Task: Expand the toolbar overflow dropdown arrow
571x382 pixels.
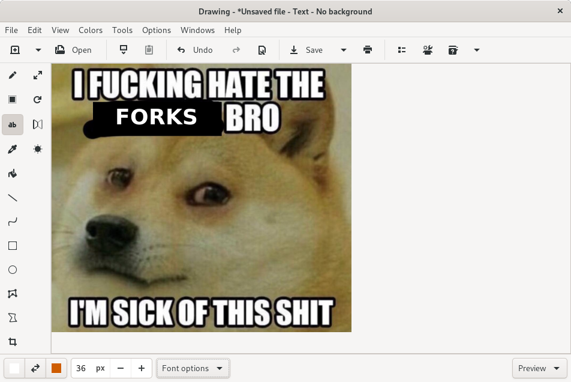Action: (477, 50)
